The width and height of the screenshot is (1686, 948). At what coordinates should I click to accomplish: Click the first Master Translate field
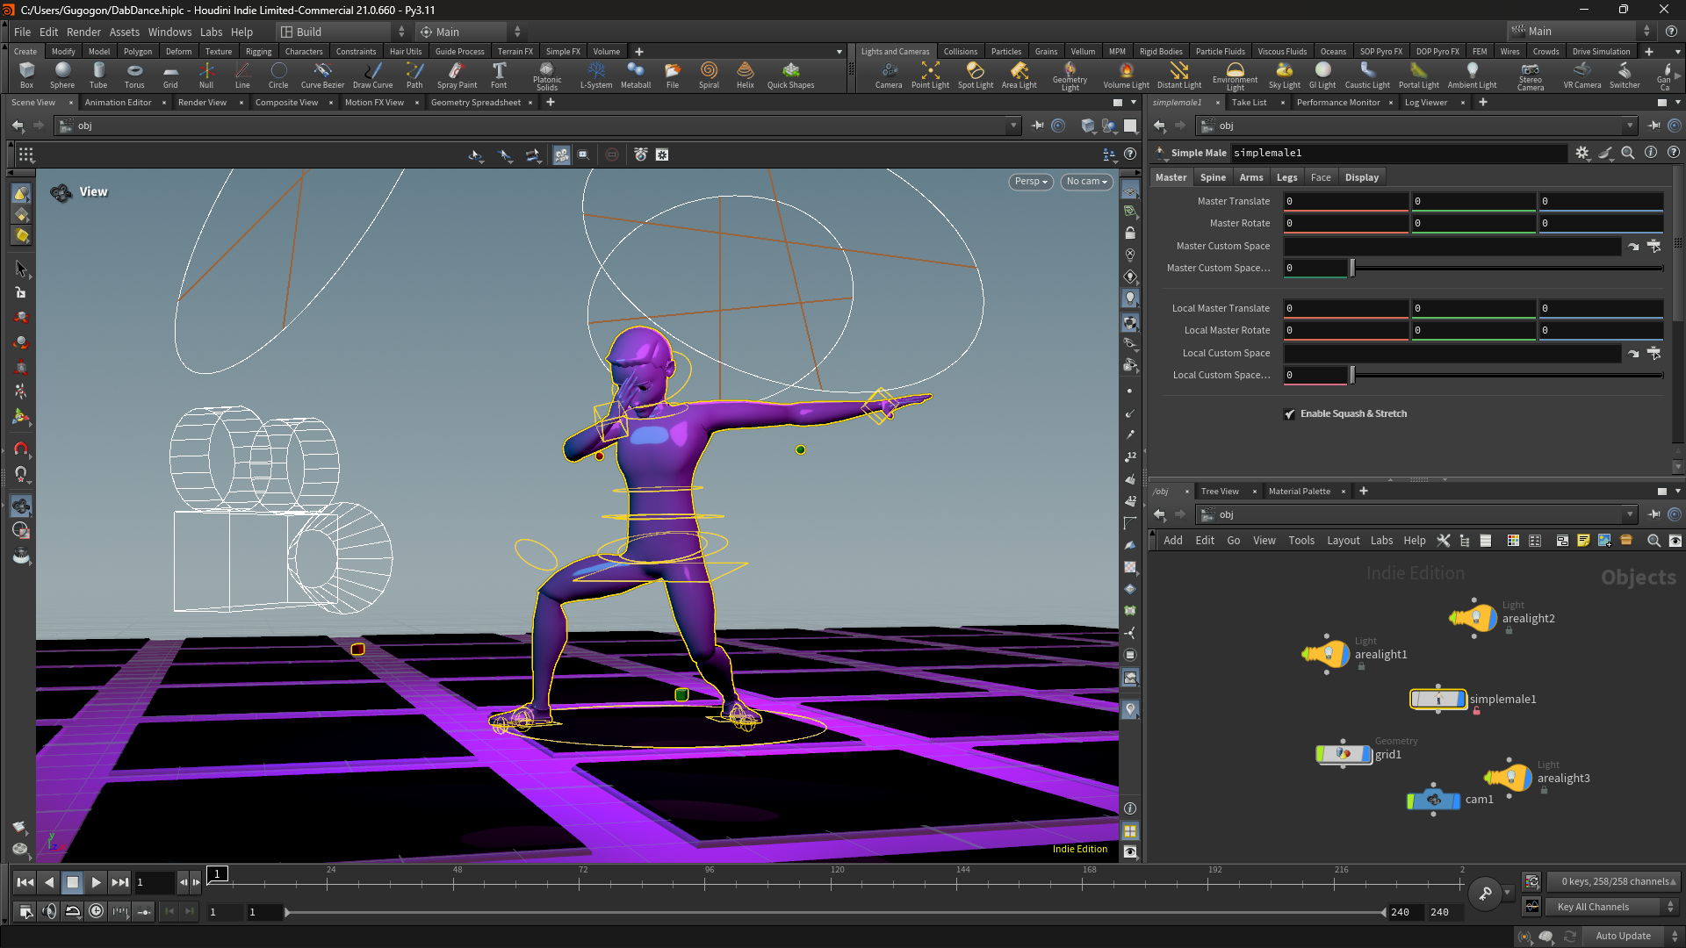pyautogui.click(x=1346, y=202)
